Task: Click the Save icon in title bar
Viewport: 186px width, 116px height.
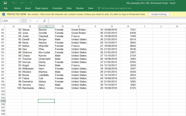Action: click(x=5, y=3)
